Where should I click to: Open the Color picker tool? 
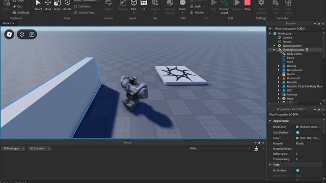pyautogui.click(x=182, y=5)
